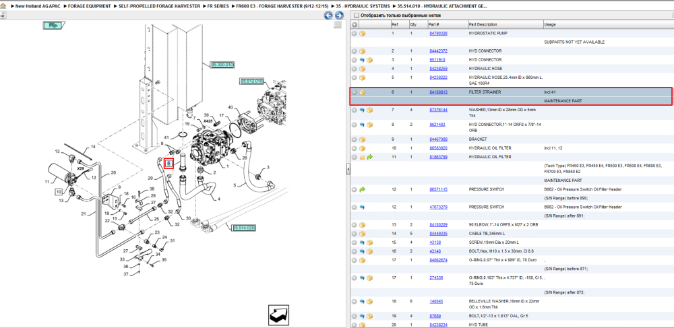The width and height of the screenshot is (674, 328).
Task: Select the 'FILTER STRAINER' description cell
Action: coord(485,92)
